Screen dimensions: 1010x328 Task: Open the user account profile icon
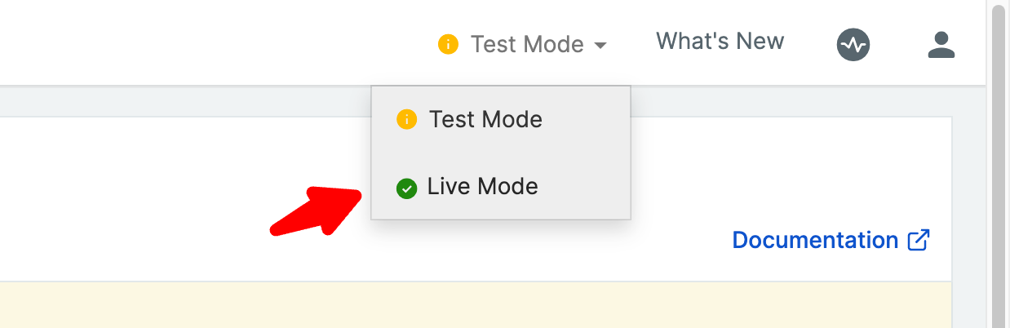[x=941, y=45]
